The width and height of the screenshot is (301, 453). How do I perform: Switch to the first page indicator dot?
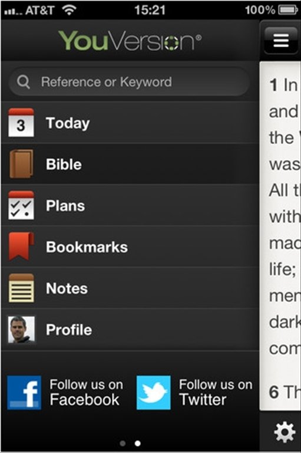[123, 443]
